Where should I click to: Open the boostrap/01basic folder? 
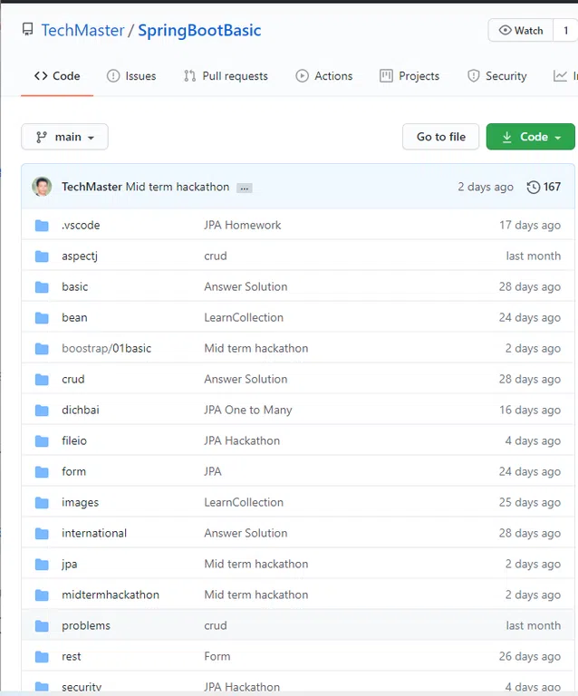click(107, 348)
